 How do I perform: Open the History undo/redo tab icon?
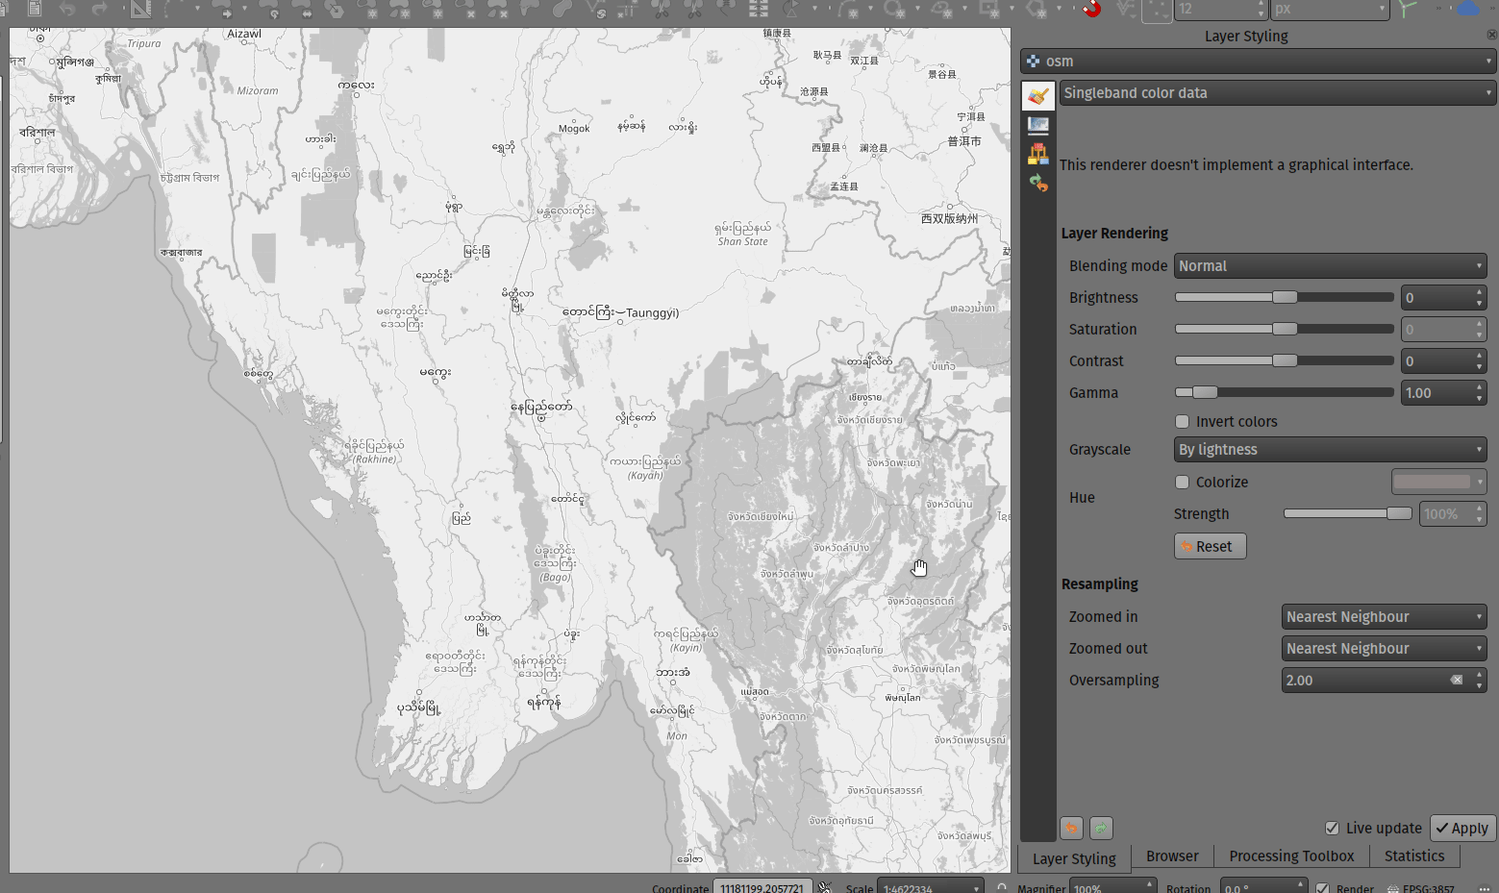tap(1037, 183)
